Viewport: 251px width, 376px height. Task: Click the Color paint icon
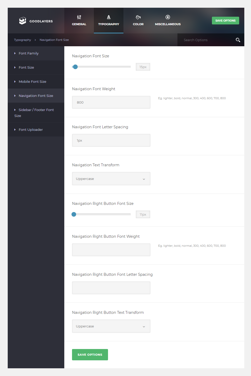tap(138, 17)
